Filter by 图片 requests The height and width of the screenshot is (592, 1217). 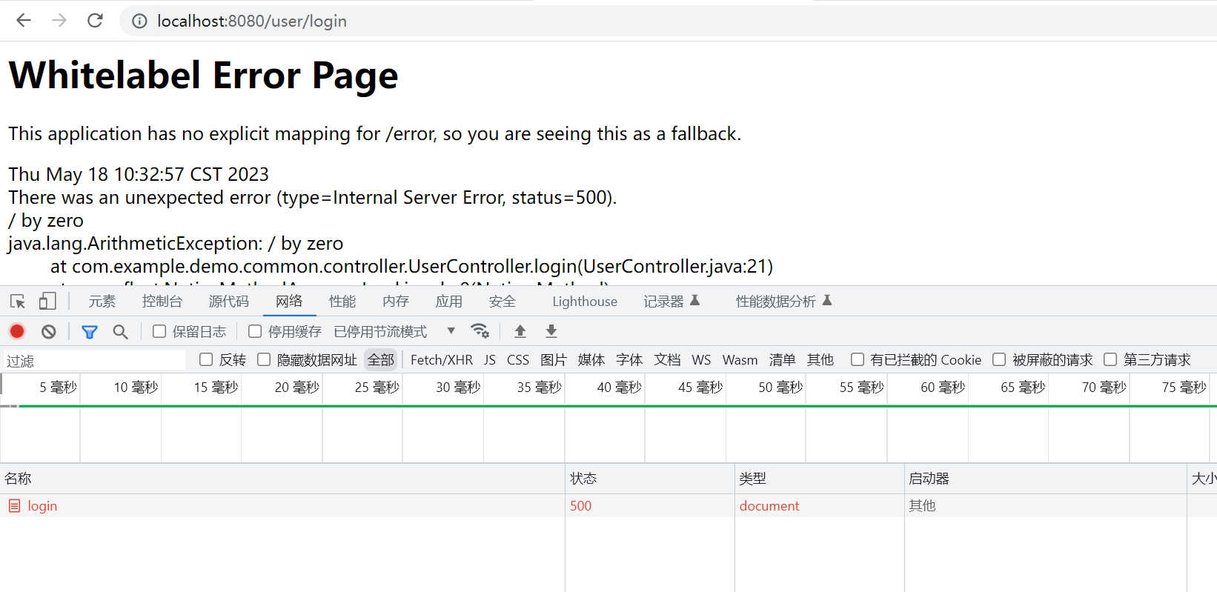(554, 359)
